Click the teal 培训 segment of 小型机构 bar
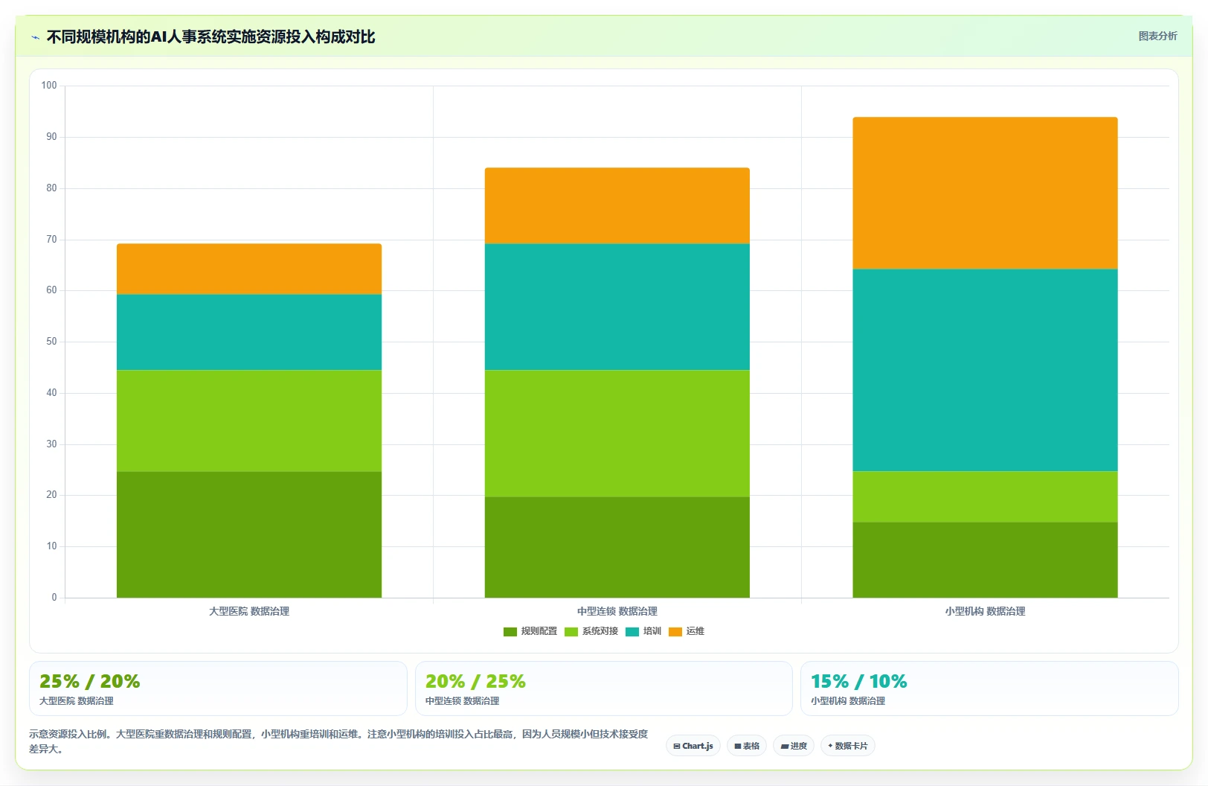The height and width of the screenshot is (786, 1208). (985, 370)
